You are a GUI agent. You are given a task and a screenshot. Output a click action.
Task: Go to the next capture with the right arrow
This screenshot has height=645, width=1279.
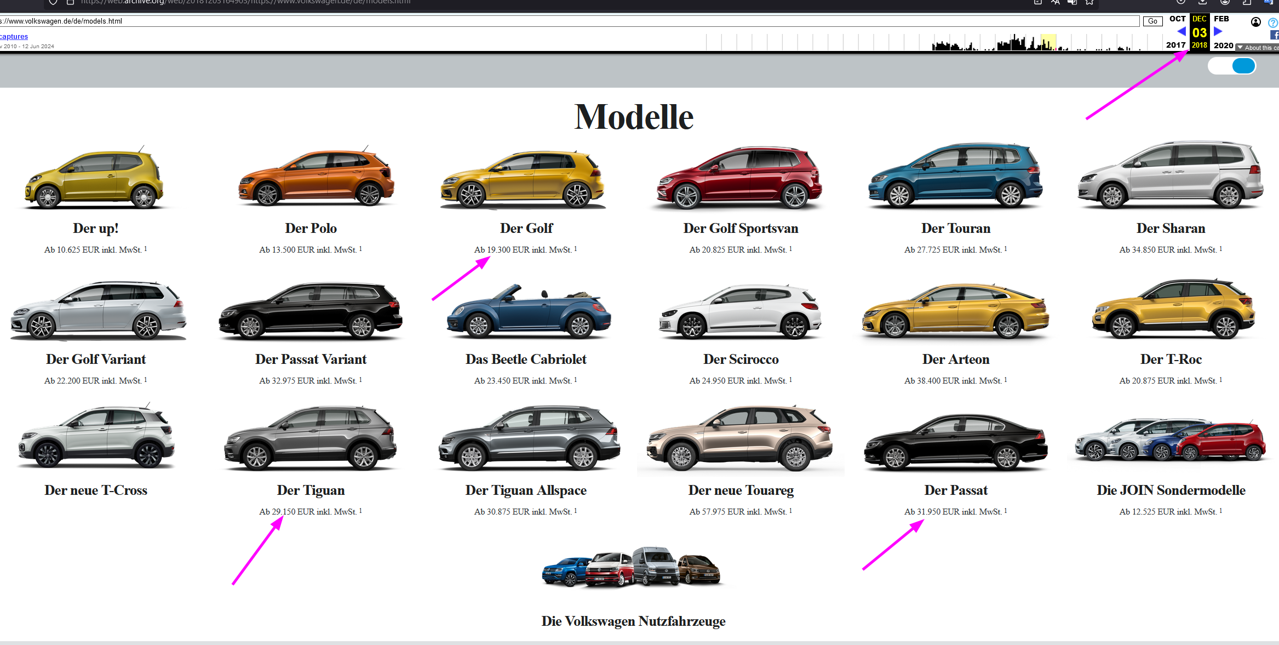1218,32
